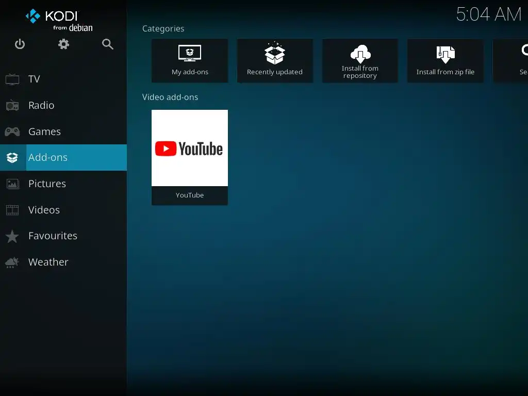Select the Games menu item
528x396 pixels.
pyautogui.click(x=63, y=131)
